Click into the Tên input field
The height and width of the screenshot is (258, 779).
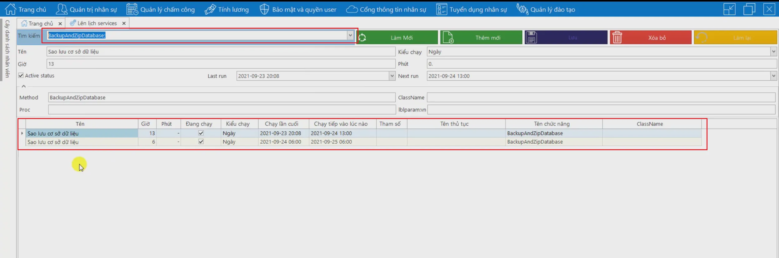click(221, 51)
